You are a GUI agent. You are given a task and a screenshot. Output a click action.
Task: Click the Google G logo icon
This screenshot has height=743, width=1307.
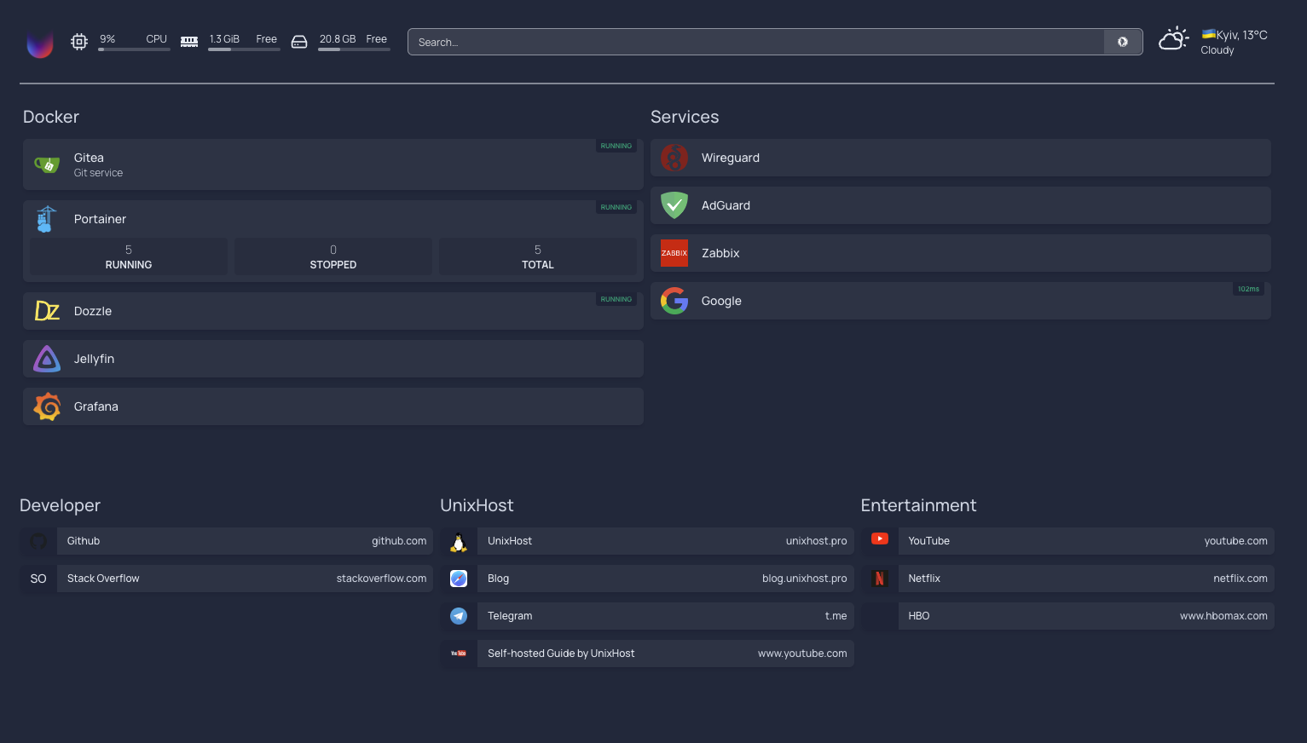[x=674, y=301]
